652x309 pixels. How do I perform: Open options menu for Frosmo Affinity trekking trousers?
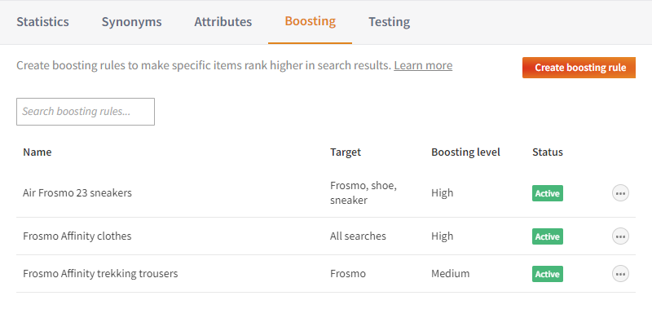(620, 274)
